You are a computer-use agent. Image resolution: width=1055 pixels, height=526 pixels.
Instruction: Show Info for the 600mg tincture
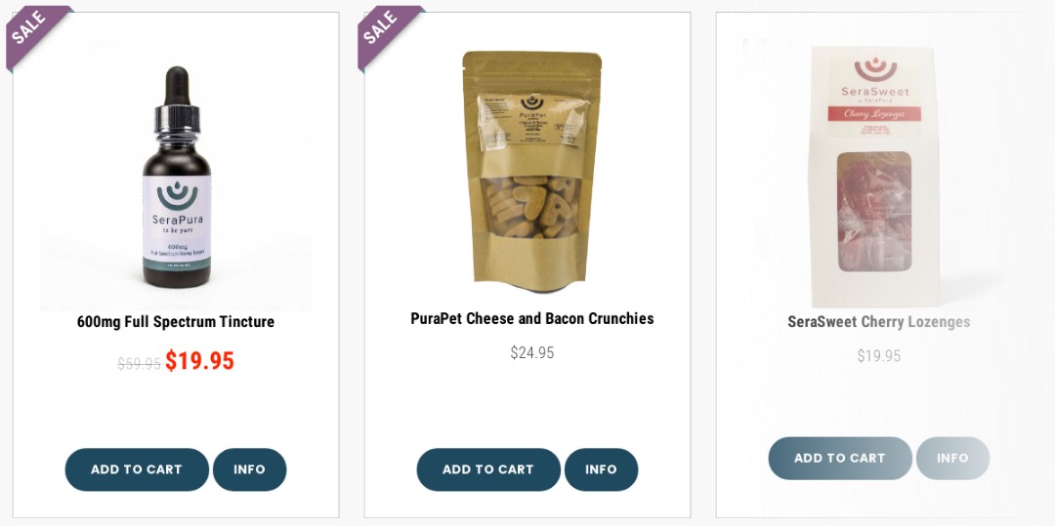click(250, 469)
